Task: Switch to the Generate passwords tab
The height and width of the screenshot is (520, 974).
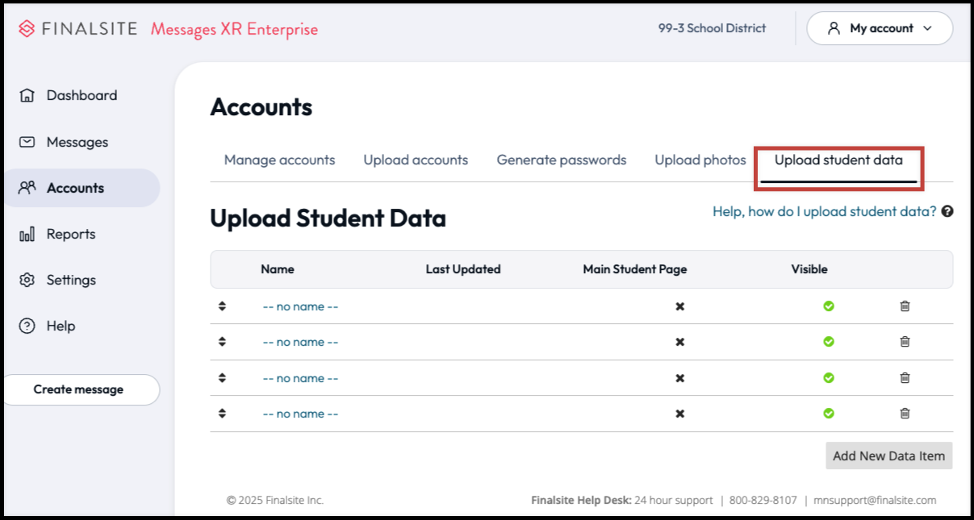Action: tap(562, 160)
